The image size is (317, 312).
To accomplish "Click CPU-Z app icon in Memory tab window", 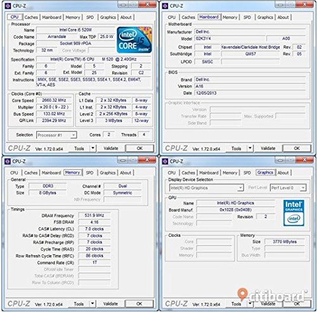I will pyautogui.click(x=8, y=161).
